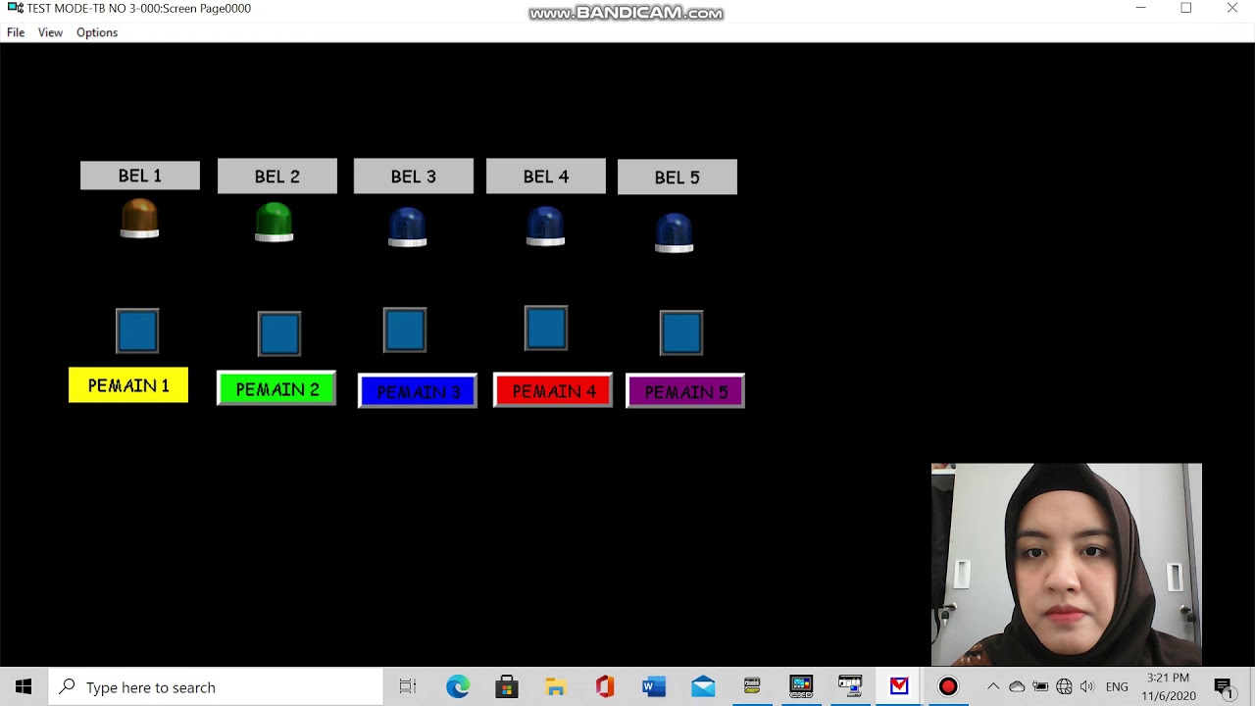Open the notification center
The height and width of the screenshot is (706, 1255).
click(1223, 686)
